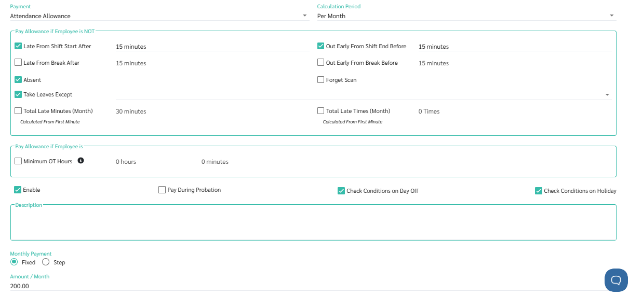The image size is (629, 296).
Task: Click Calculated From First Minute under Late Minutes
Action: pos(50,122)
